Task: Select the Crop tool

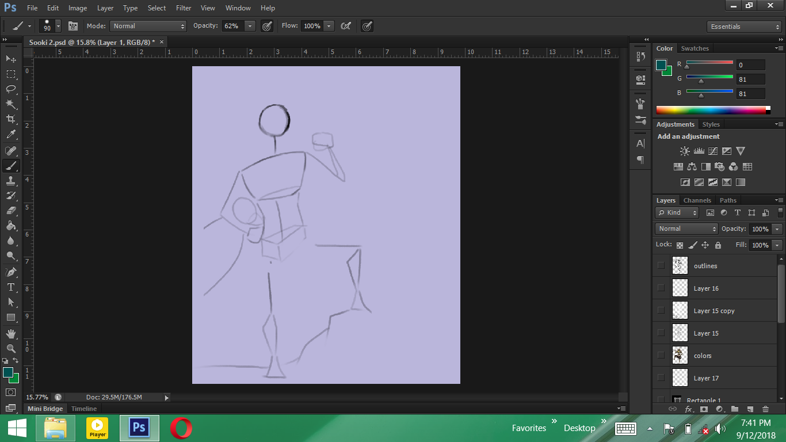Action: [11, 119]
